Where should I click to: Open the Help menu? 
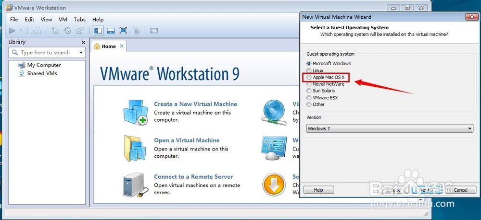point(98,19)
